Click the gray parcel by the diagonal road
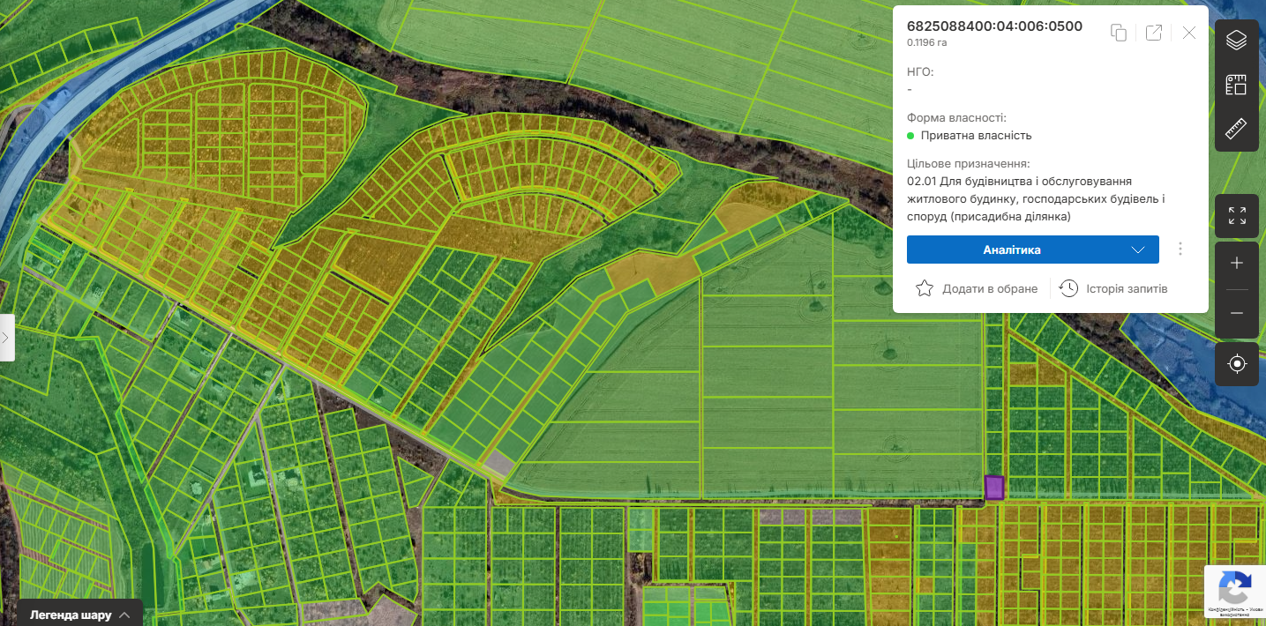 [500, 462]
